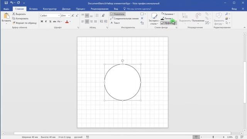Open the Положение position menu

click(x=198, y=19)
